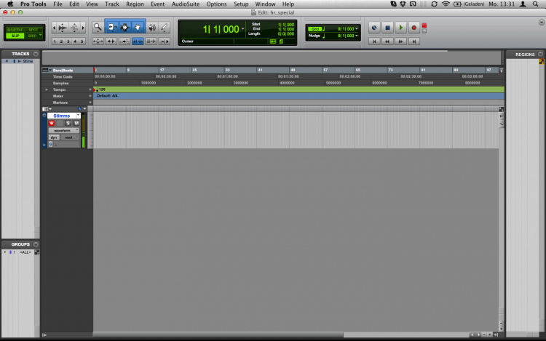Open the Region menu

(x=135, y=4)
